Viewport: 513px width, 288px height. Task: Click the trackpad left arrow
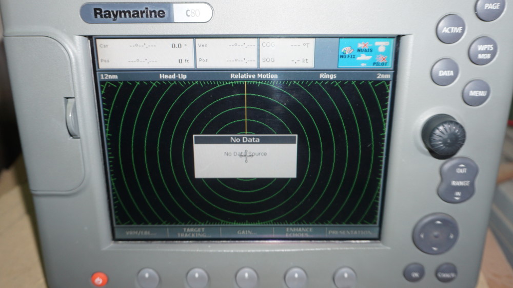(x=422, y=235)
